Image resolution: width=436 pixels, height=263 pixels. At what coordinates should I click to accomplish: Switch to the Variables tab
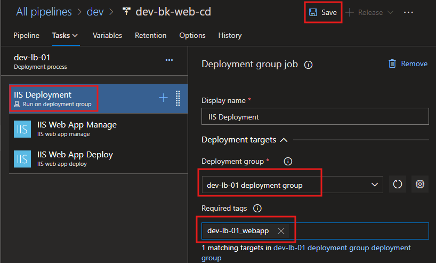107,35
